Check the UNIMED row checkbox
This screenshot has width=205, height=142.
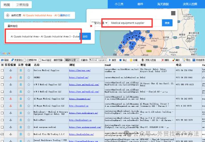tap(2, 77)
